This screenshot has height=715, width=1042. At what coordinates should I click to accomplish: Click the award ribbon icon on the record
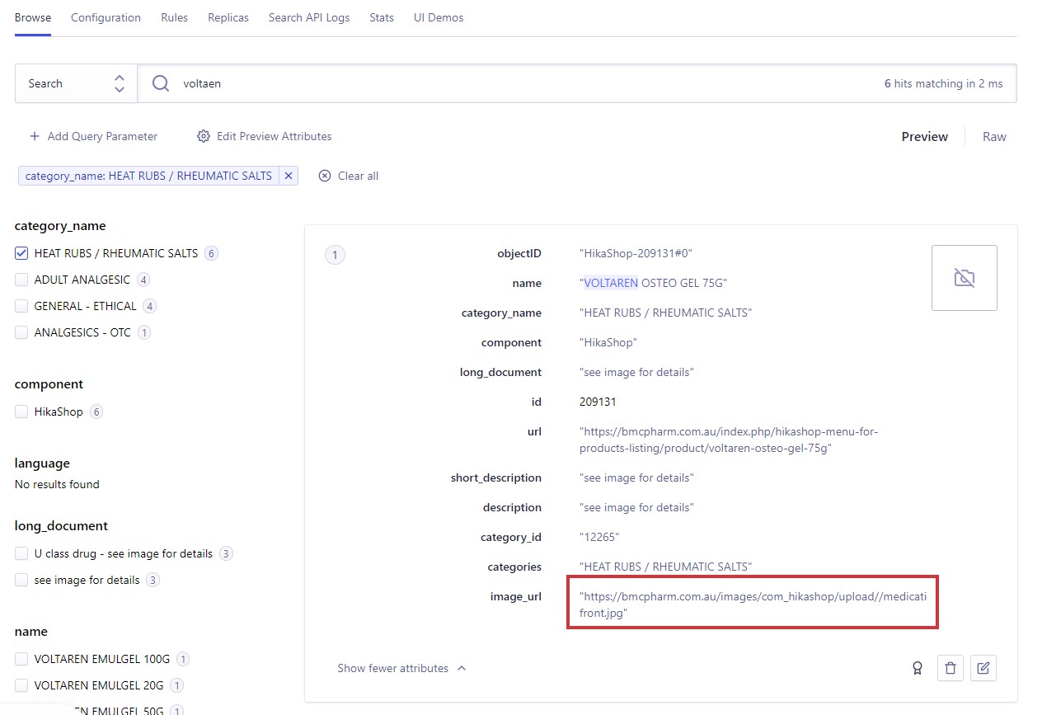point(917,668)
